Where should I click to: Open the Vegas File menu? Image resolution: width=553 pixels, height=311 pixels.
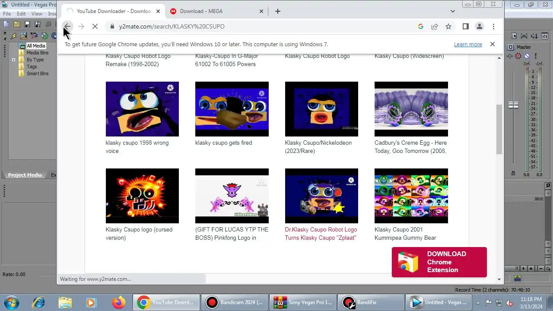click(7, 14)
